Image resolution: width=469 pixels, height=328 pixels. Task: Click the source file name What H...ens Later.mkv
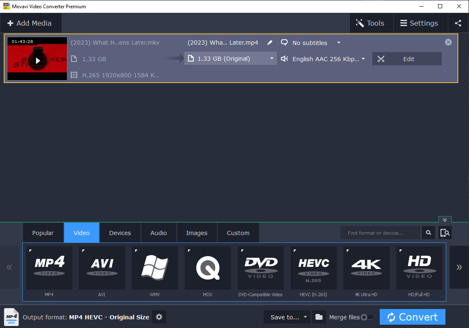pos(115,43)
